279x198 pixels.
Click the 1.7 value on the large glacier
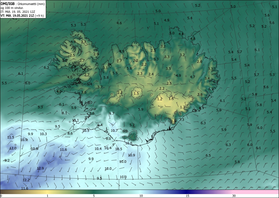click(x=182, y=107)
